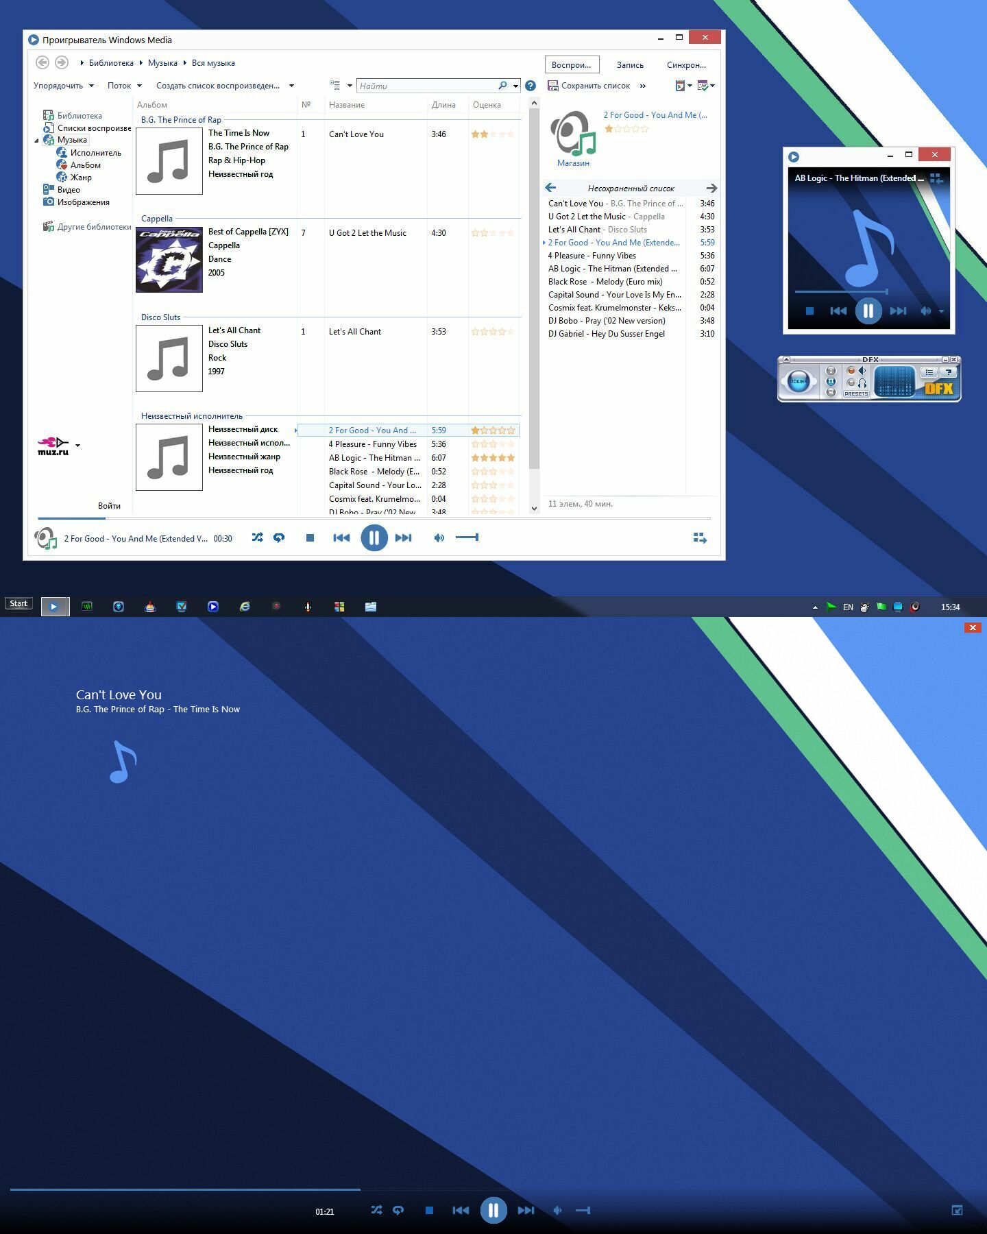Image resolution: width=987 pixels, height=1234 pixels.
Task: Click the Войти sign-in link
Action: (109, 506)
